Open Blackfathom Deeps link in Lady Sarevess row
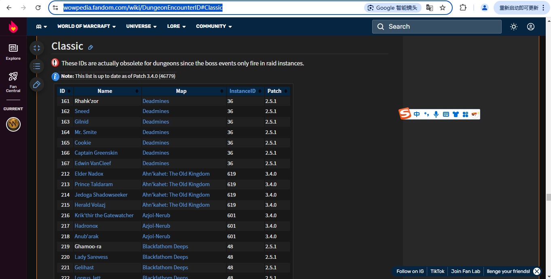 [165, 257]
